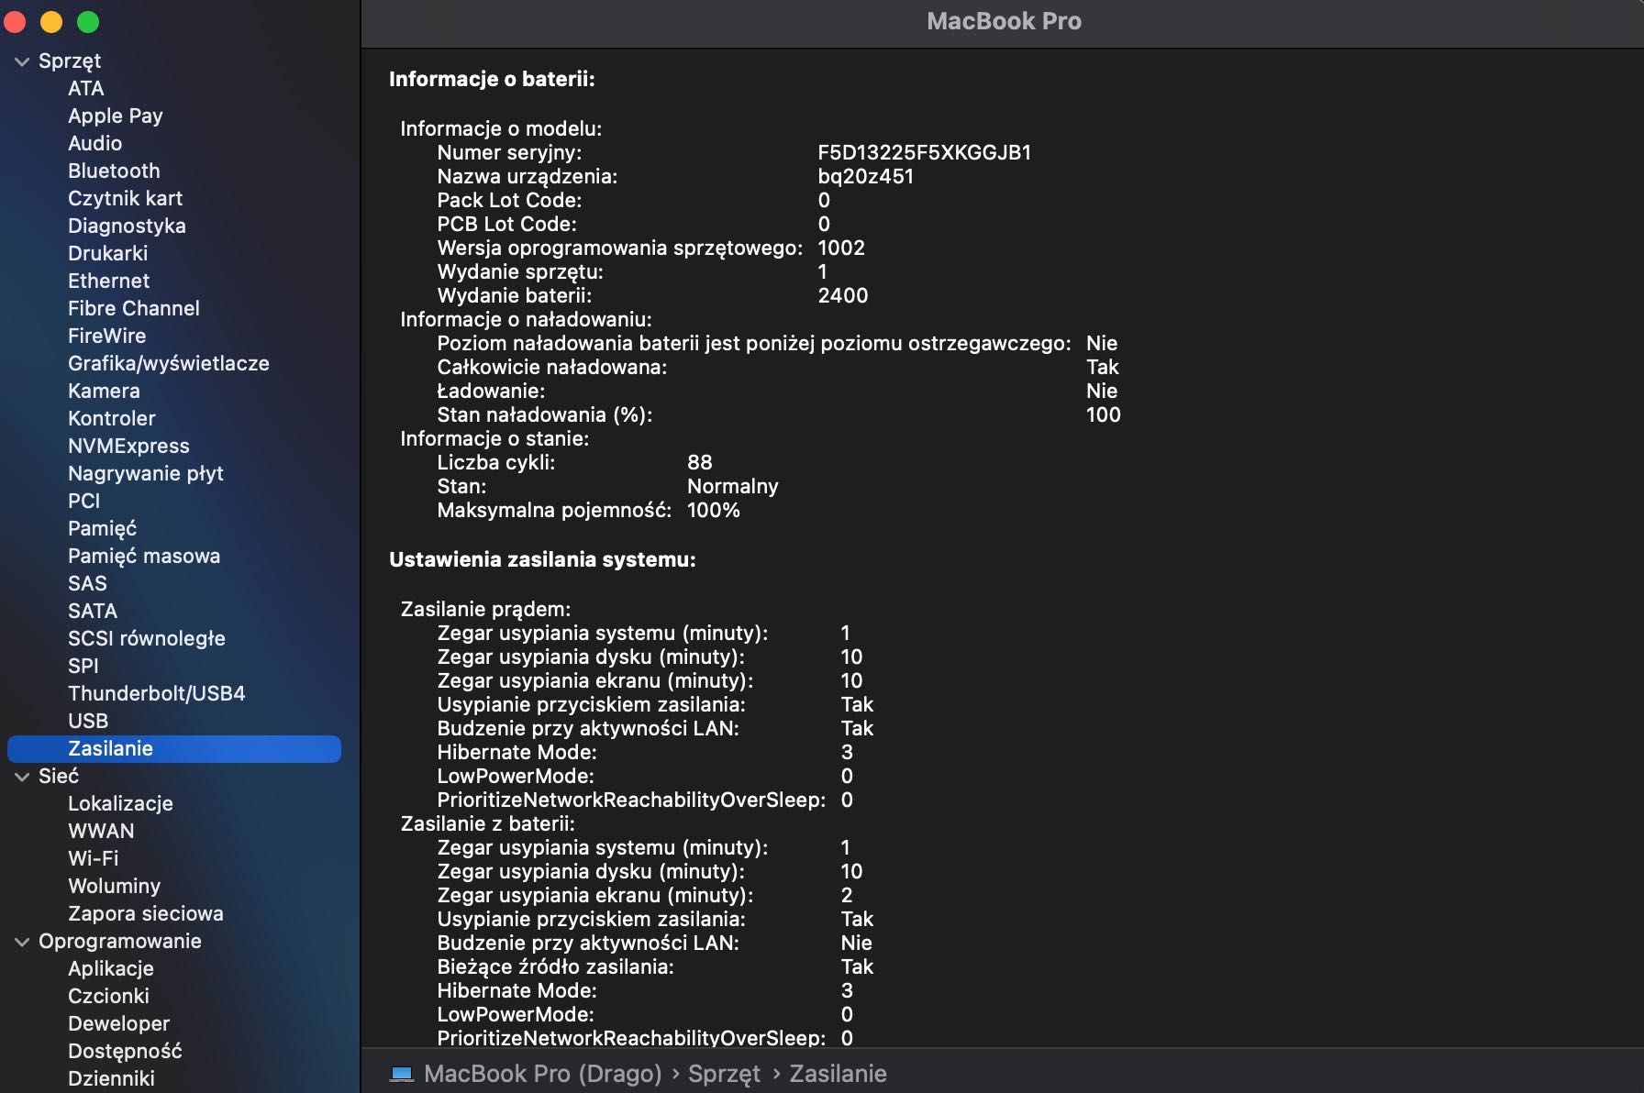The width and height of the screenshot is (1644, 1093).
Task: Click firmware version value 1002
Action: click(841, 248)
